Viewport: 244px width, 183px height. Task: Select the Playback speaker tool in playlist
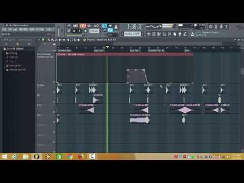click(x=79, y=40)
